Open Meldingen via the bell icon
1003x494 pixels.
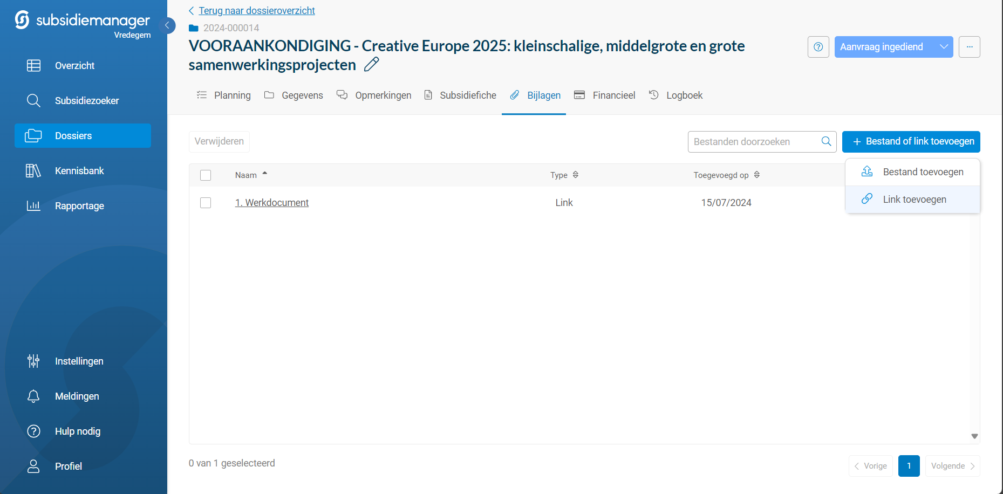33,396
